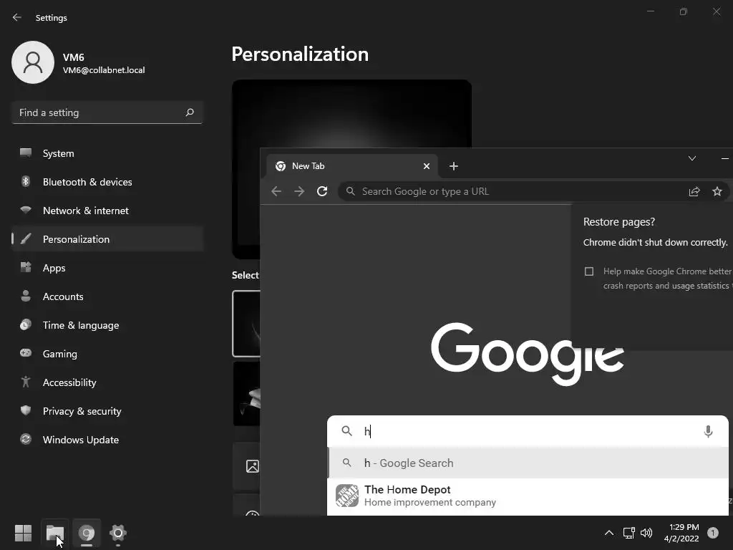This screenshot has height=550, width=733.
Task: Open Chrome tab search dropdown chevron
Action: click(692, 158)
